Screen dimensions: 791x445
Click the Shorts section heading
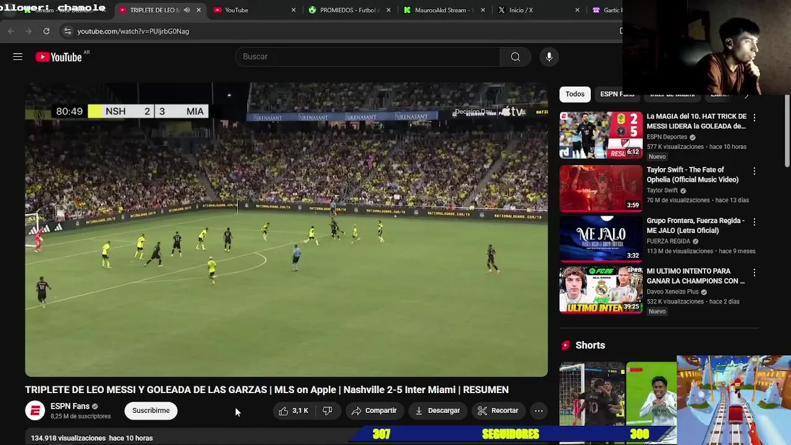590,345
